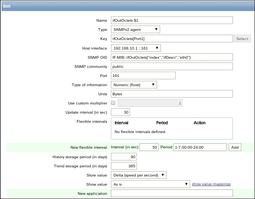Edit the Period field 1-7,00:00-24:00

click(x=200, y=147)
